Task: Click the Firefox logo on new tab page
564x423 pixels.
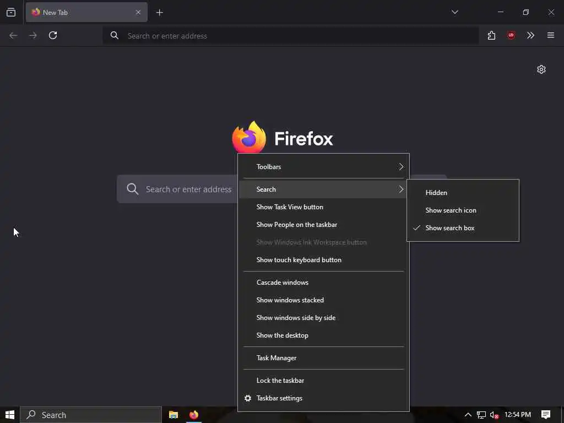Action: 249,137
